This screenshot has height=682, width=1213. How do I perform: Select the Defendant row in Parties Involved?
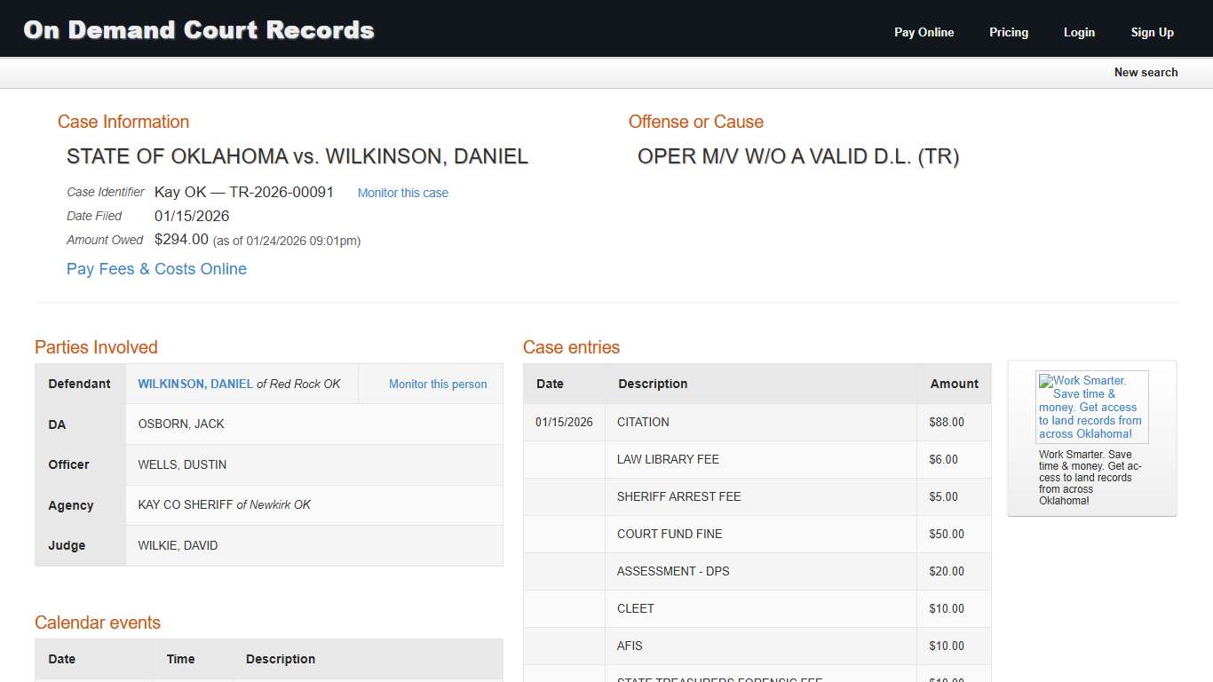click(79, 384)
